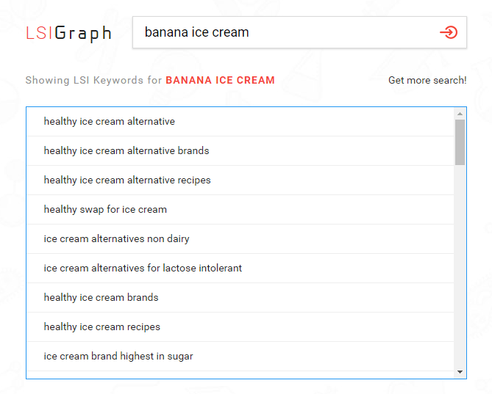The width and height of the screenshot is (492, 394).
Task: Choose healthy ice cream alternative recipes keyword
Action: (127, 180)
